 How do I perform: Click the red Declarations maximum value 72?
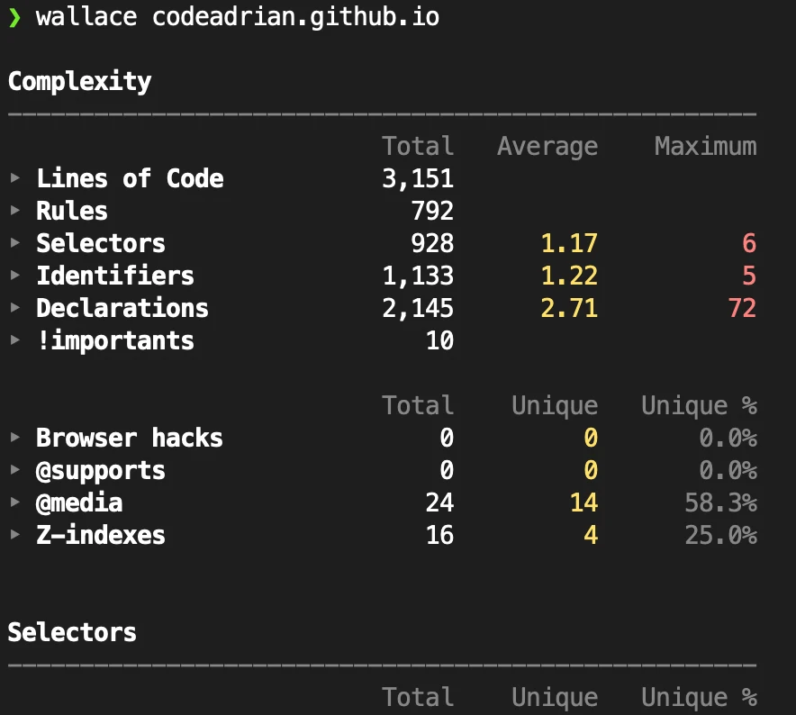coord(741,308)
